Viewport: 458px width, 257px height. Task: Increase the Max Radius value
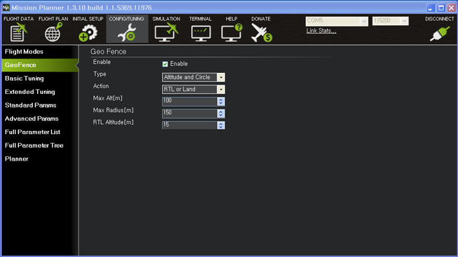221,111
